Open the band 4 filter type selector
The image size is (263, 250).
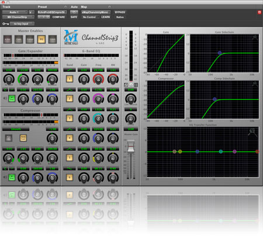(70, 129)
